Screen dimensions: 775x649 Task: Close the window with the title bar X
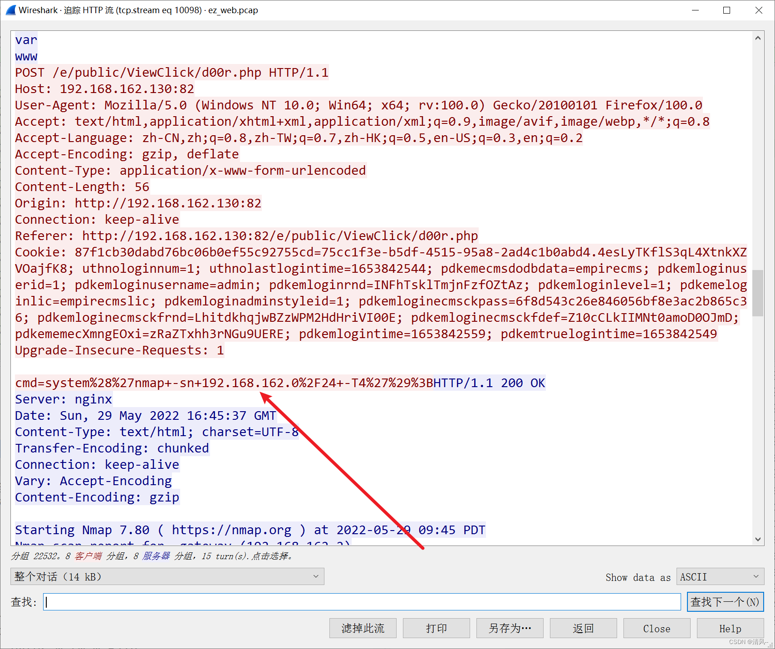759,10
